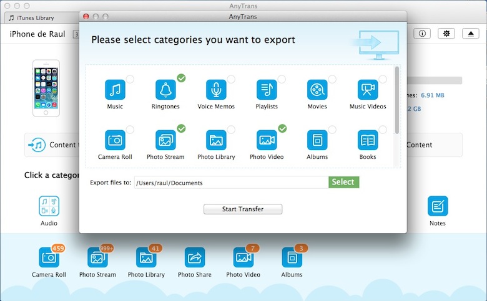Enable the Music Videos checkbox

tap(383, 79)
